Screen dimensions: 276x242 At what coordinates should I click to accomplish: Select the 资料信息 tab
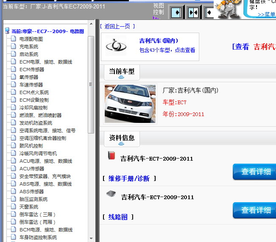122,139
